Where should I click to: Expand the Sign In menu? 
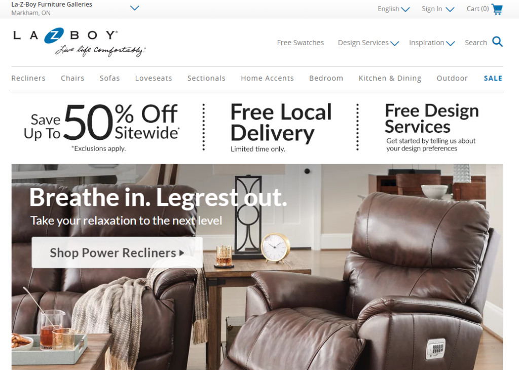coord(438,9)
